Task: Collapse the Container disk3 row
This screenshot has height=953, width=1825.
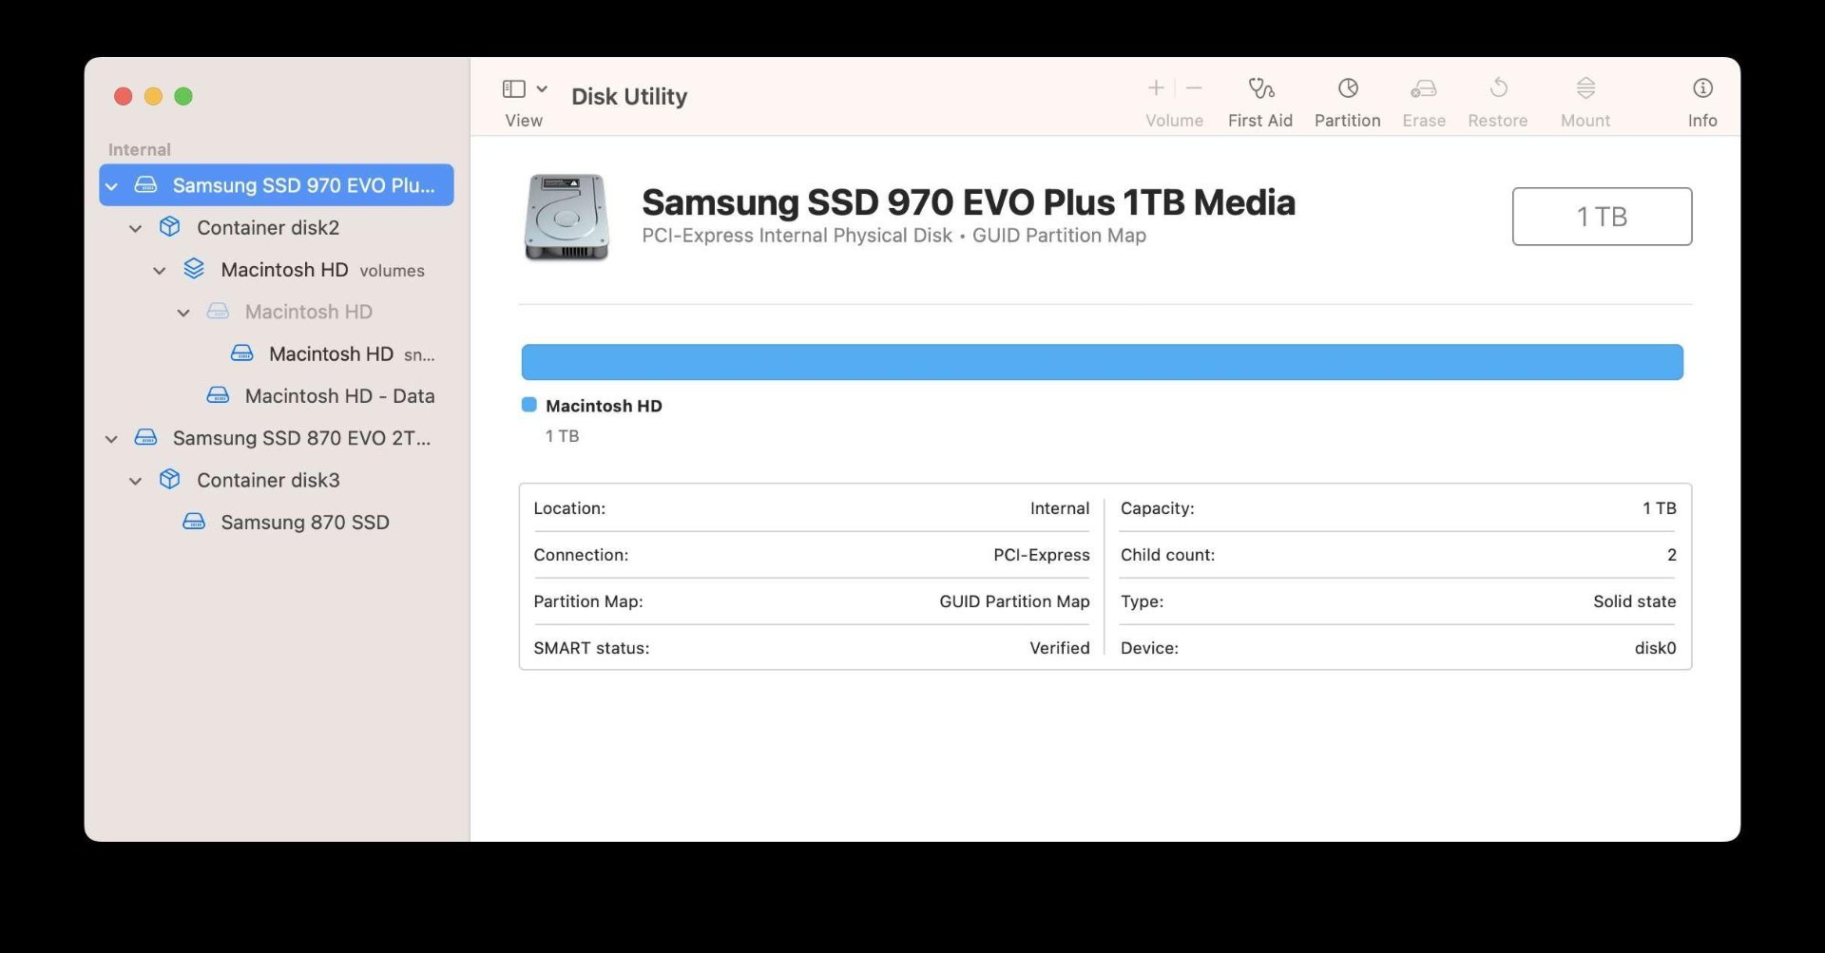Action: pyautogui.click(x=136, y=481)
